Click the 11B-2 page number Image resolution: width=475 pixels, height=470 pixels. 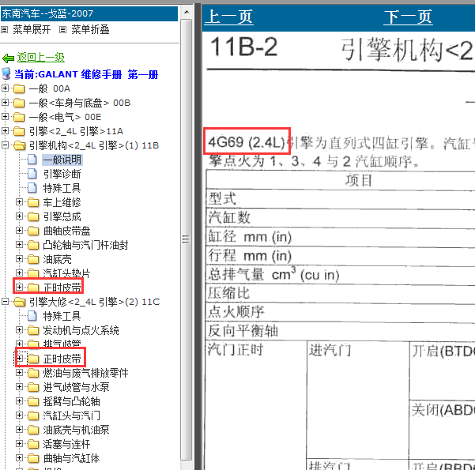point(243,47)
